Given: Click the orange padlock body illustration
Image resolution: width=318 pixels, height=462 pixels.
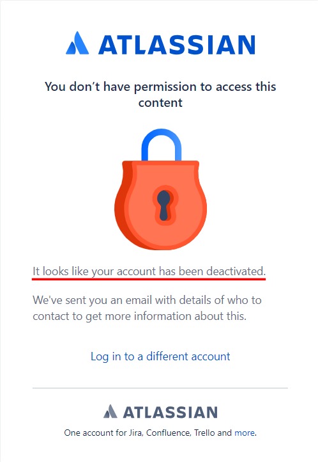Looking at the screenshot, I should tap(160, 205).
